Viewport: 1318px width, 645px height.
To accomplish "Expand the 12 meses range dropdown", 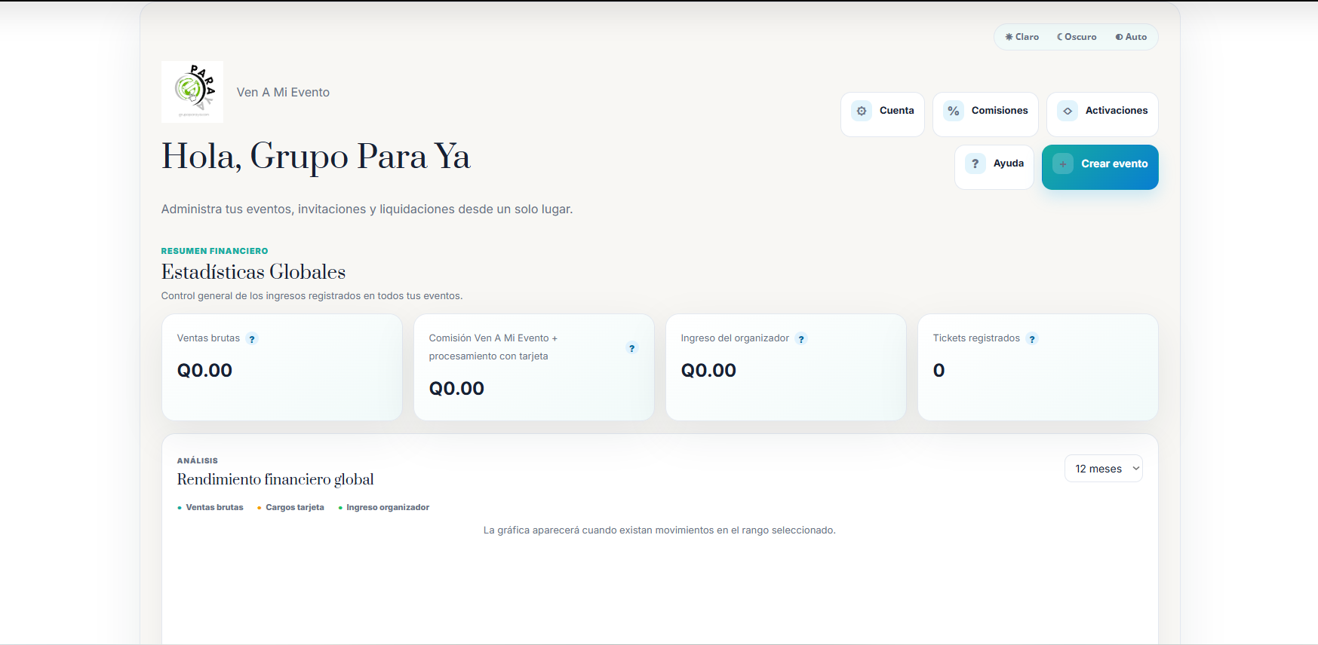I will click(x=1104, y=469).
